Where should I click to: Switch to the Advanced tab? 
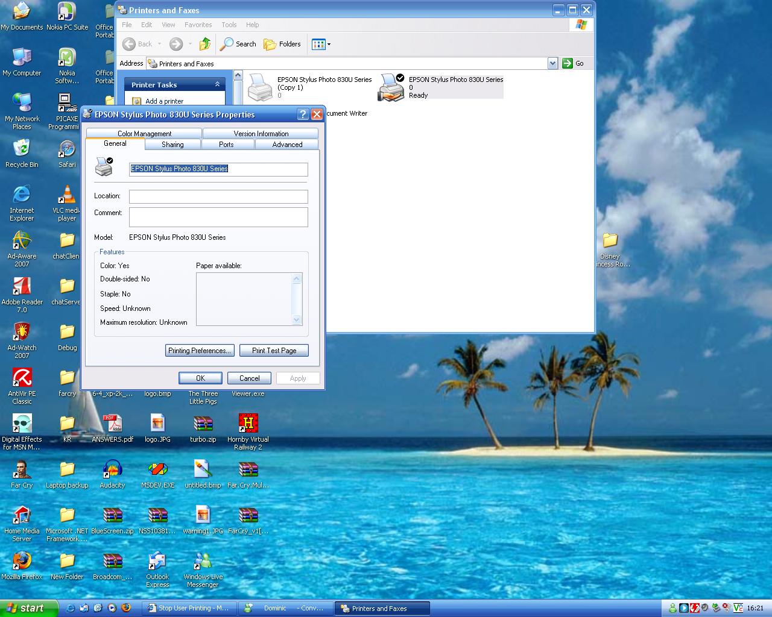tap(287, 144)
